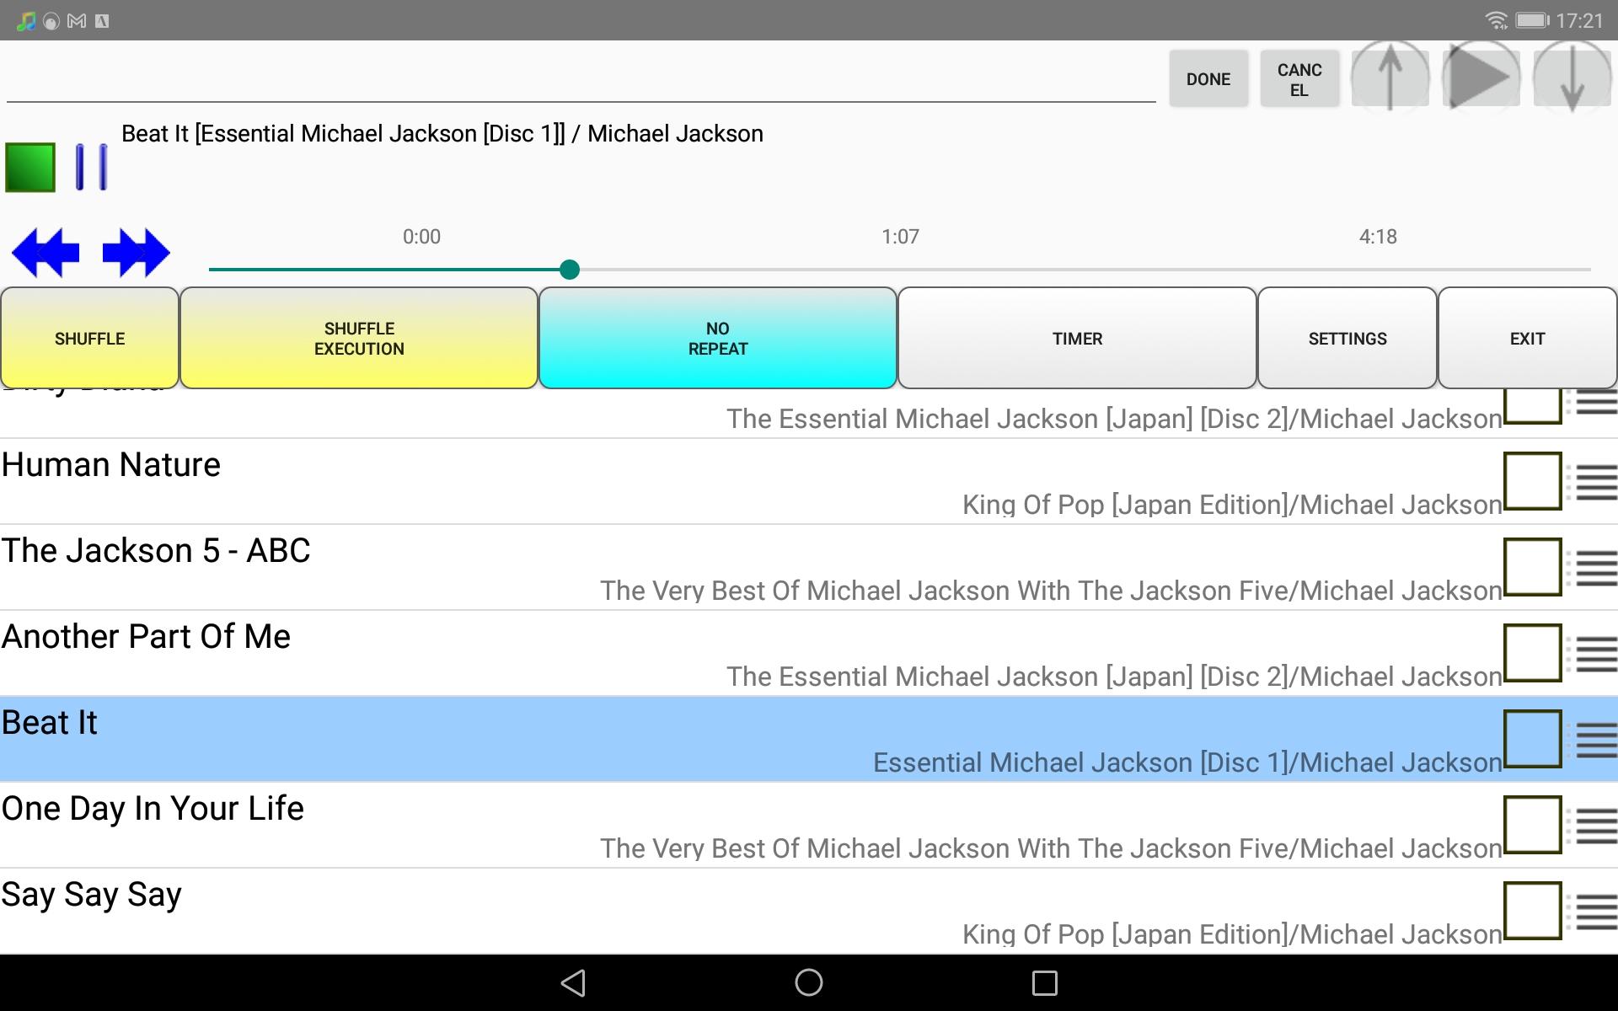The height and width of the screenshot is (1011, 1618).
Task: Click the 1:07 current time label
Action: pos(900,237)
